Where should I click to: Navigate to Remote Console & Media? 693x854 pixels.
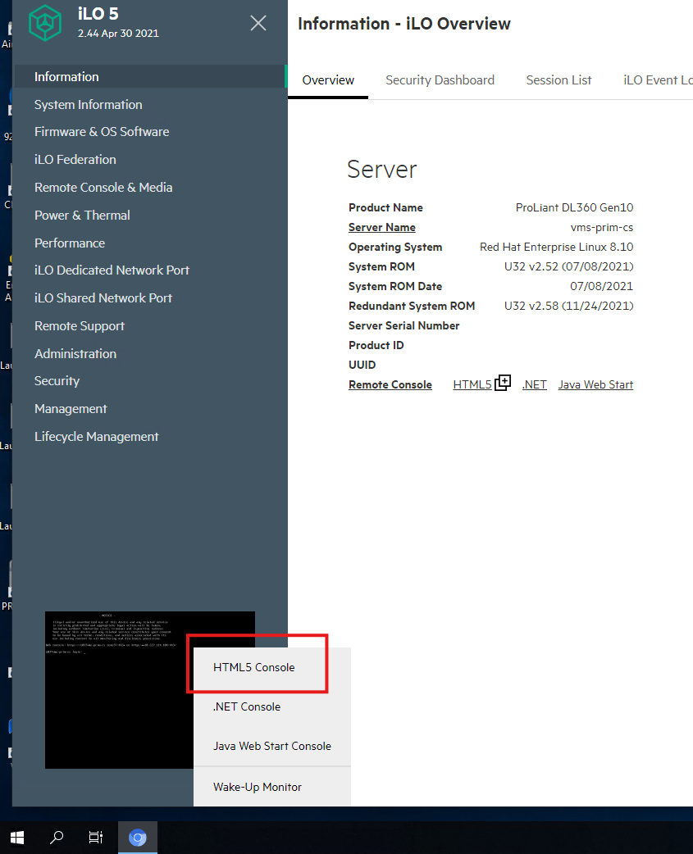(103, 188)
